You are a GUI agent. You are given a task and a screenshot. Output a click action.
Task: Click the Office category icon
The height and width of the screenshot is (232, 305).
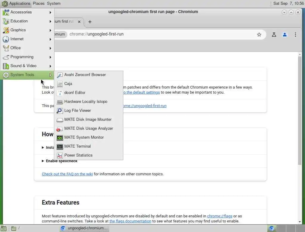(x=6, y=48)
